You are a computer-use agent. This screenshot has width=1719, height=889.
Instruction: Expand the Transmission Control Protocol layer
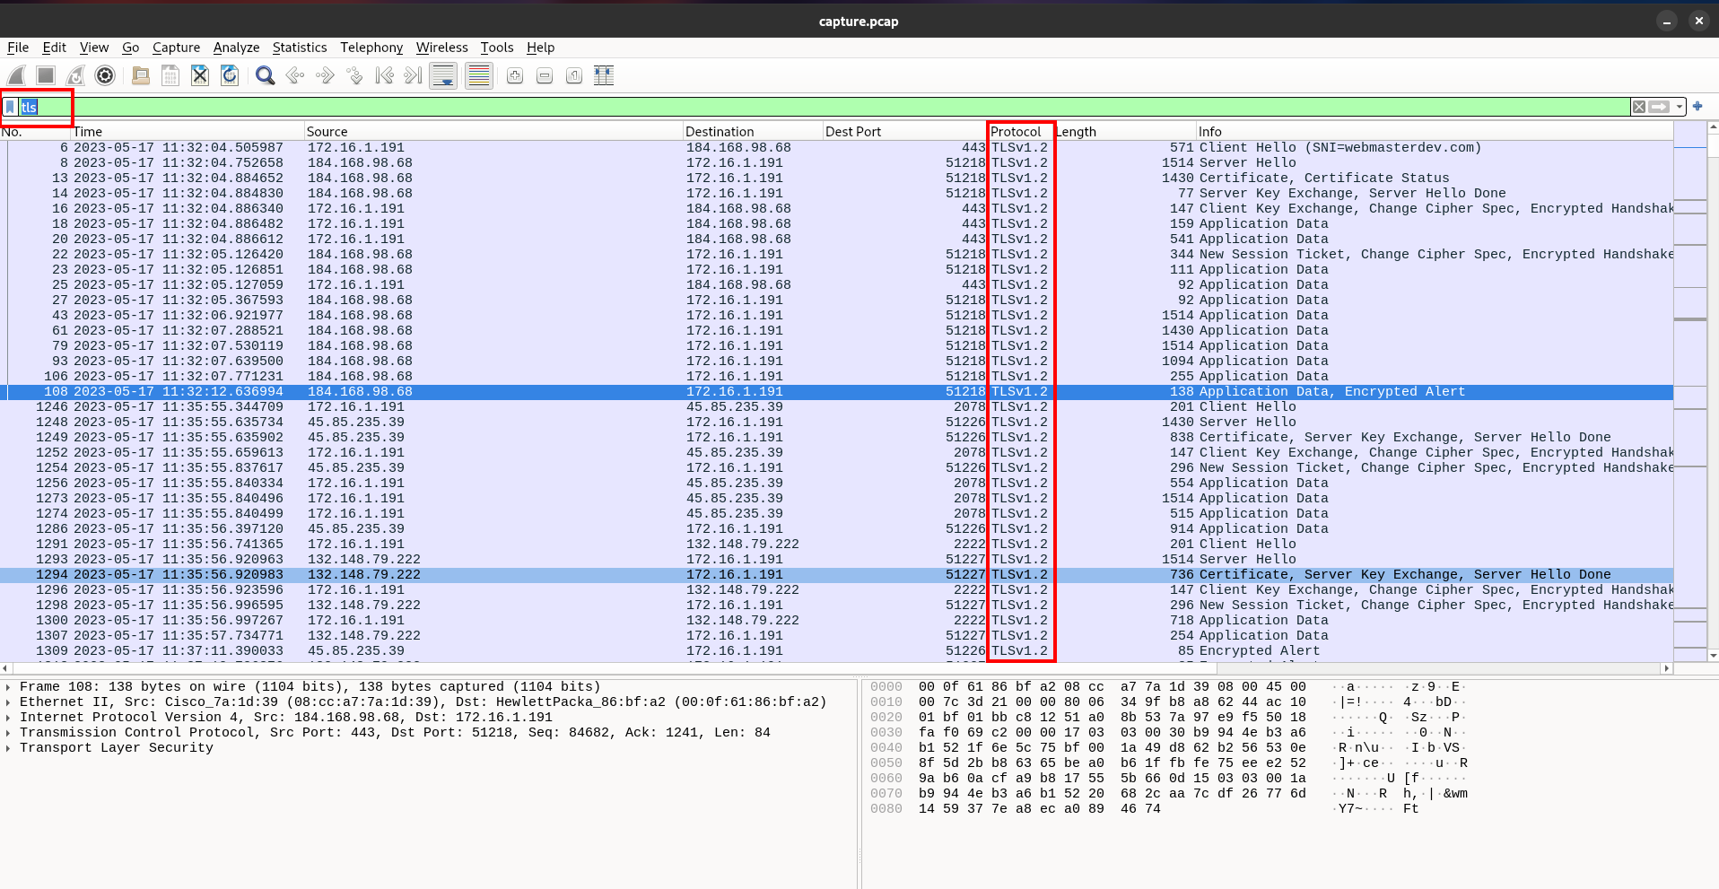coord(8,733)
